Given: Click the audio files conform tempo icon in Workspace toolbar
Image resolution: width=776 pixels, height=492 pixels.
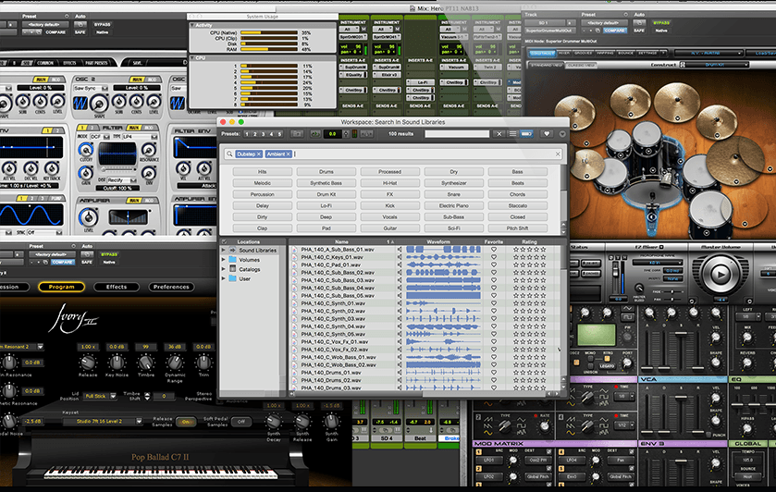Looking at the screenshot, I should tap(366, 134).
